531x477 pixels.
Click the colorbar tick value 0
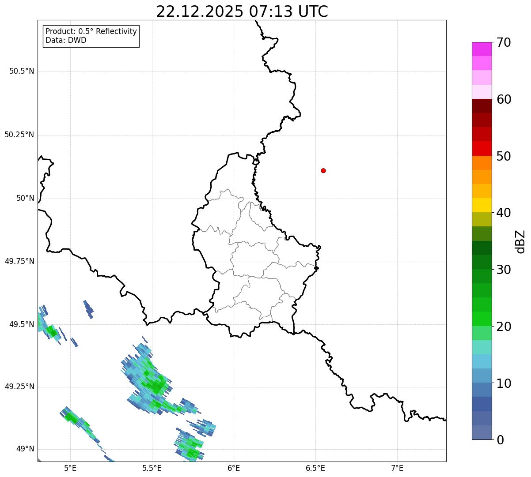pos(500,440)
